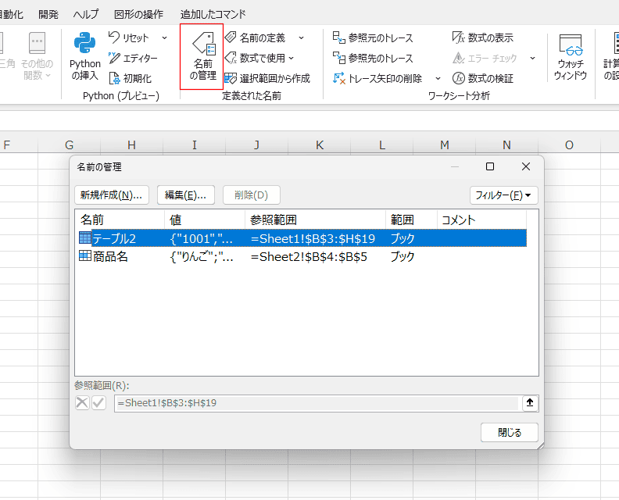Open the 図形の操作 ribbon tab
The width and height of the screenshot is (619, 500).
pyautogui.click(x=138, y=15)
